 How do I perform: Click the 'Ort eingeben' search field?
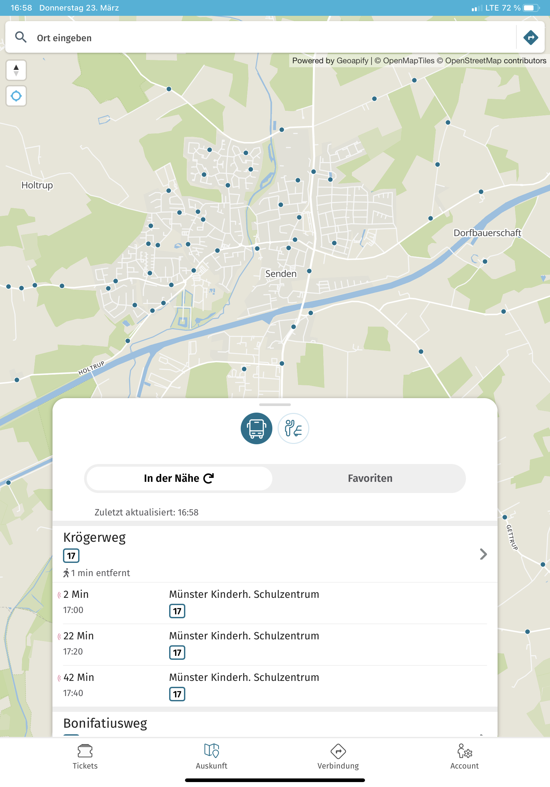[x=260, y=37]
